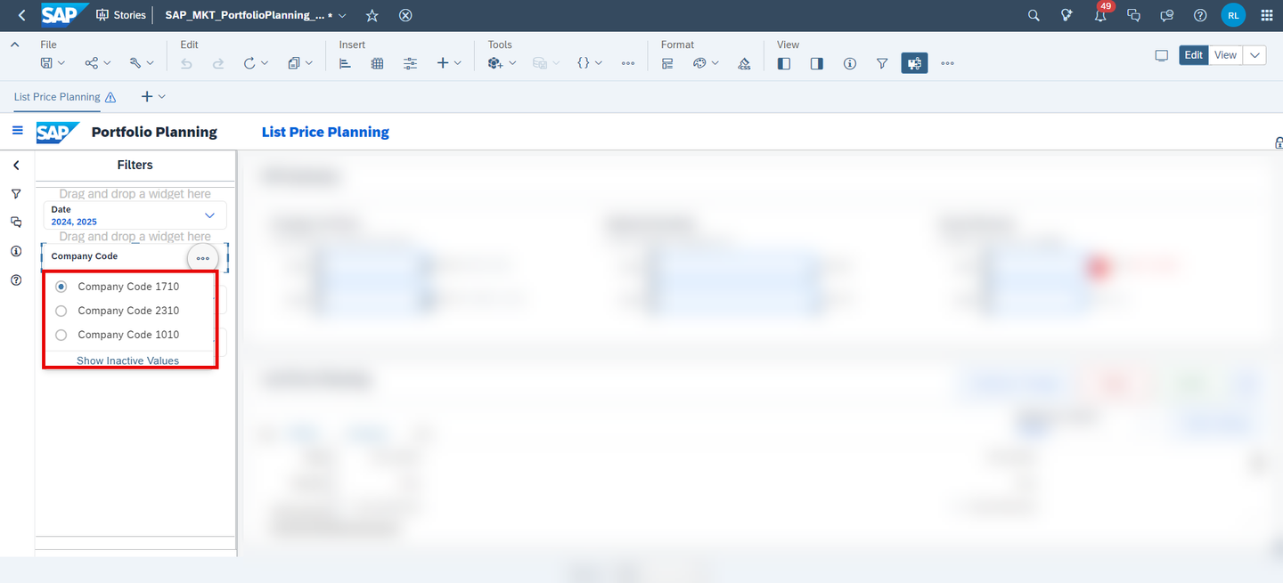Open the theme palette dropdown
The height and width of the screenshot is (583, 1283).
point(706,63)
